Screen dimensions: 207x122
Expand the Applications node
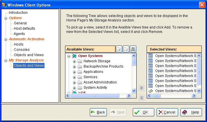click(x=74, y=72)
